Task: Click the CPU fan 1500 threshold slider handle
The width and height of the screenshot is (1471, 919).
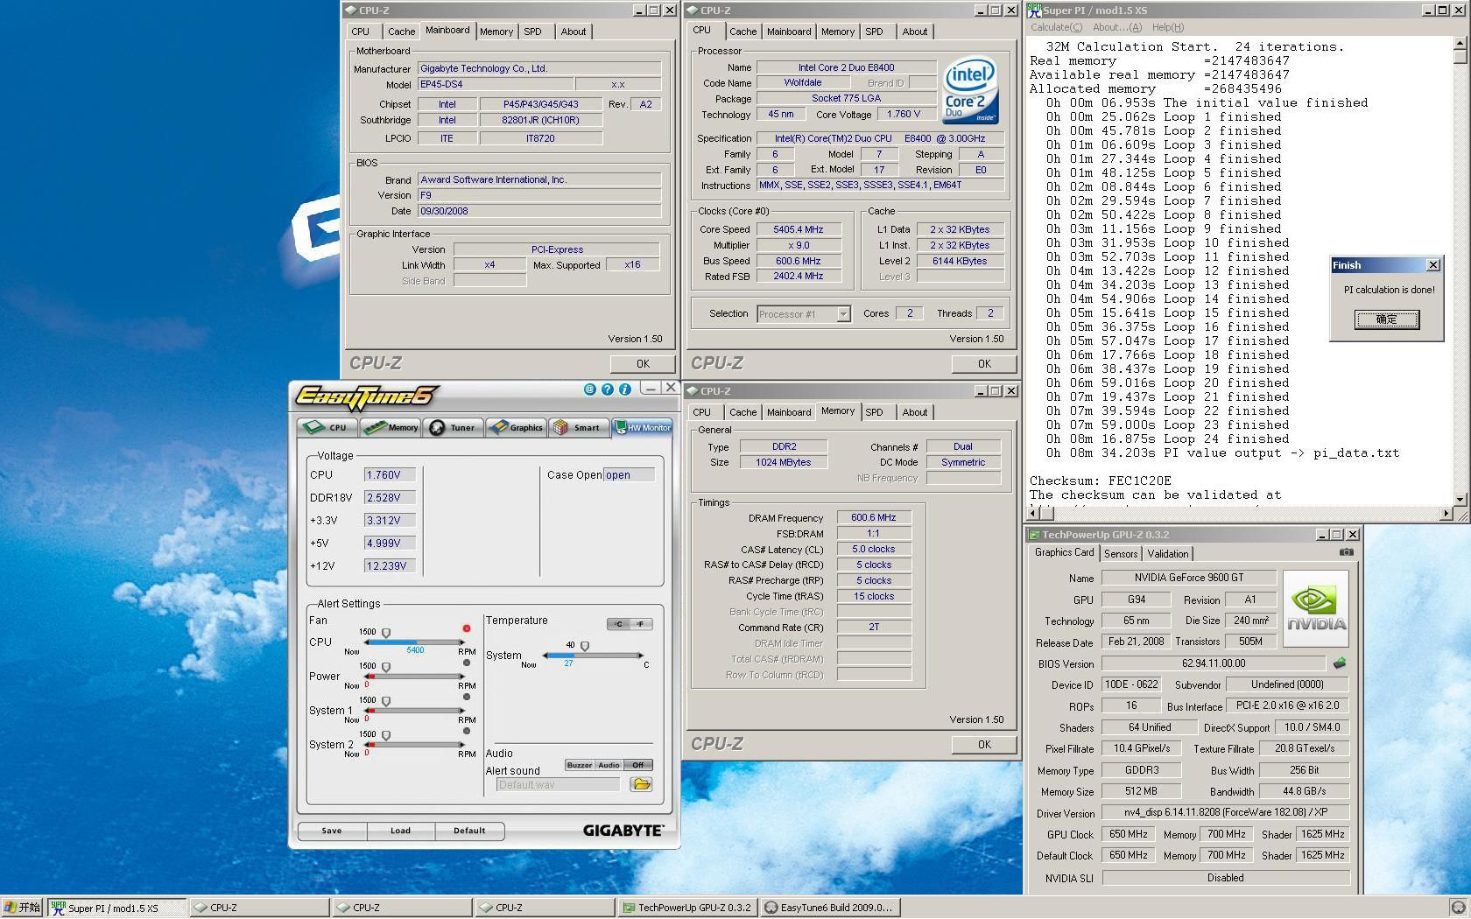Action: click(x=386, y=633)
